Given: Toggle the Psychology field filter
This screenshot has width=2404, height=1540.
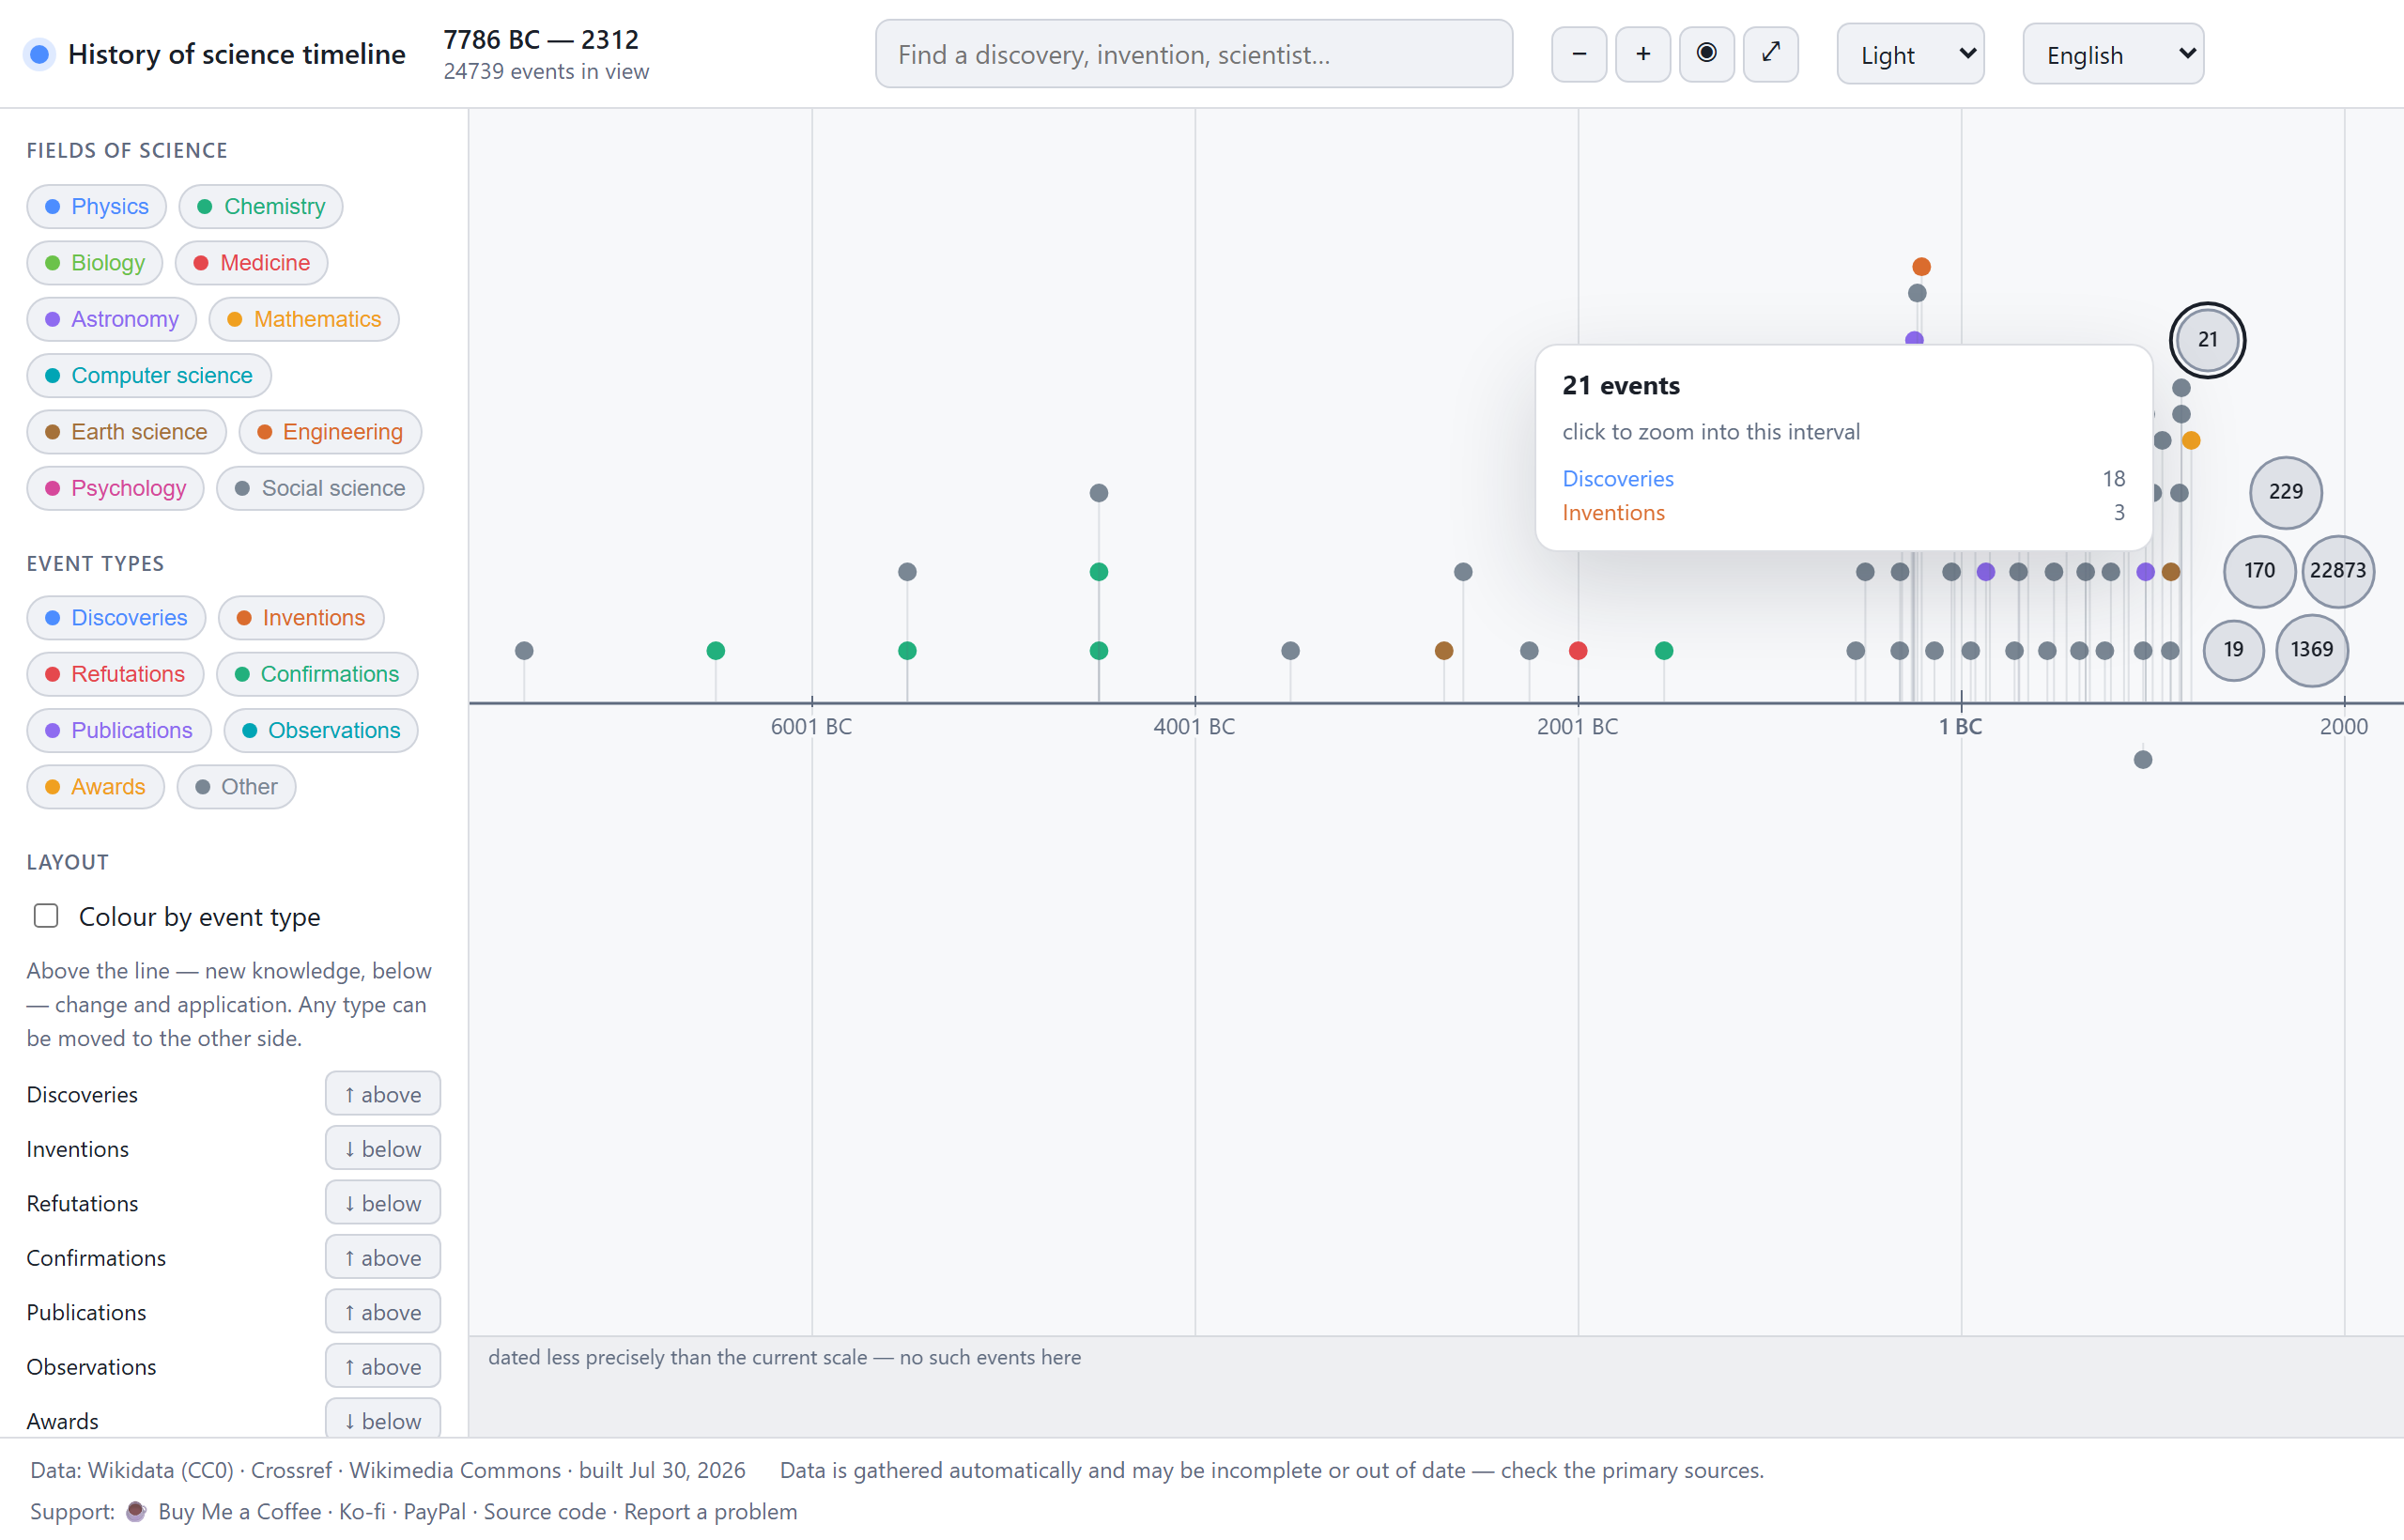Looking at the screenshot, I should tap(115, 488).
